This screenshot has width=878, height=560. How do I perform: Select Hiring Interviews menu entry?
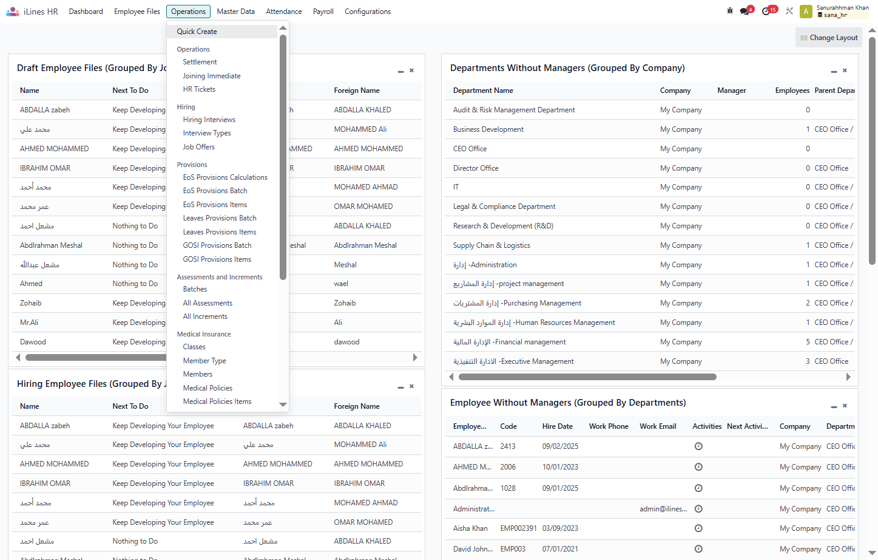[222, 120]
